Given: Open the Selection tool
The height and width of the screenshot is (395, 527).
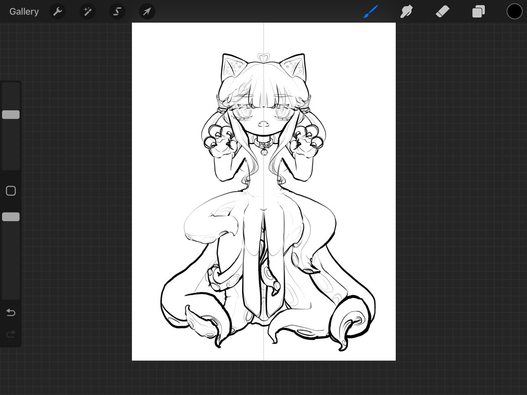Looking at the screenshot, I should 117,11.
